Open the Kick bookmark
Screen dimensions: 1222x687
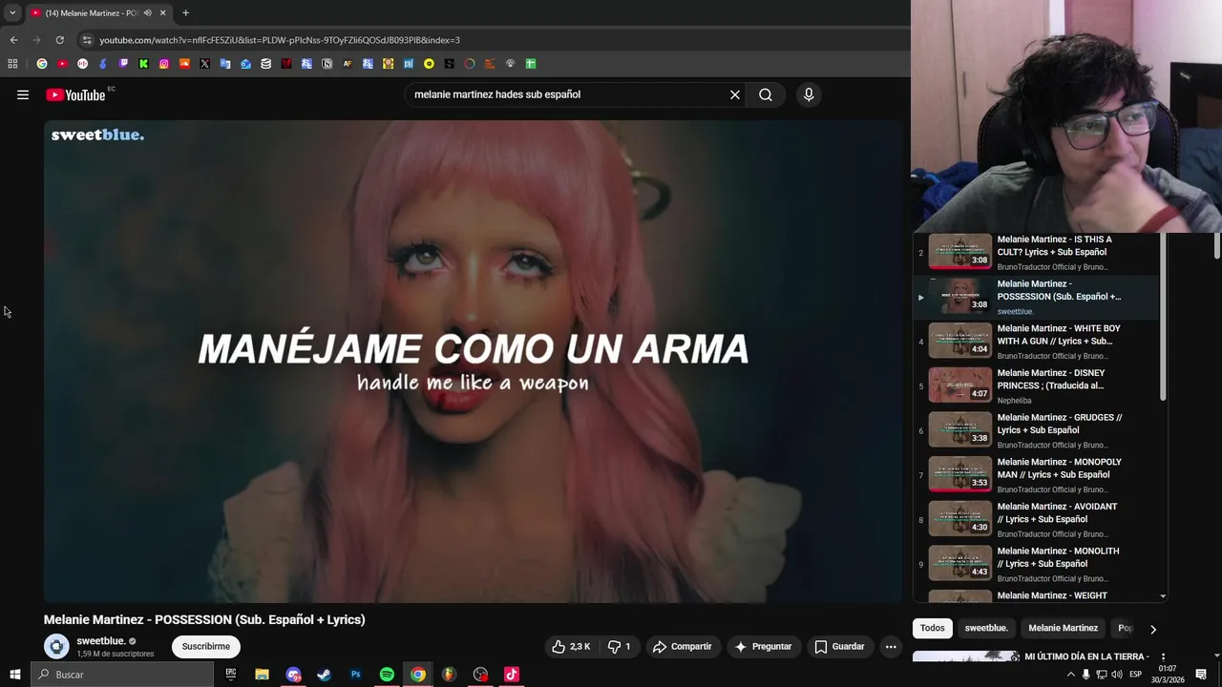click(143, 64)
